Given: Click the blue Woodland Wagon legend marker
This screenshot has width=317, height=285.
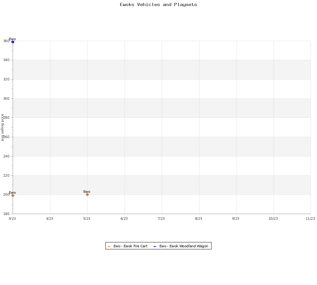Looking at the screenshot, I should pyautogui.click(x=155, y=246).
